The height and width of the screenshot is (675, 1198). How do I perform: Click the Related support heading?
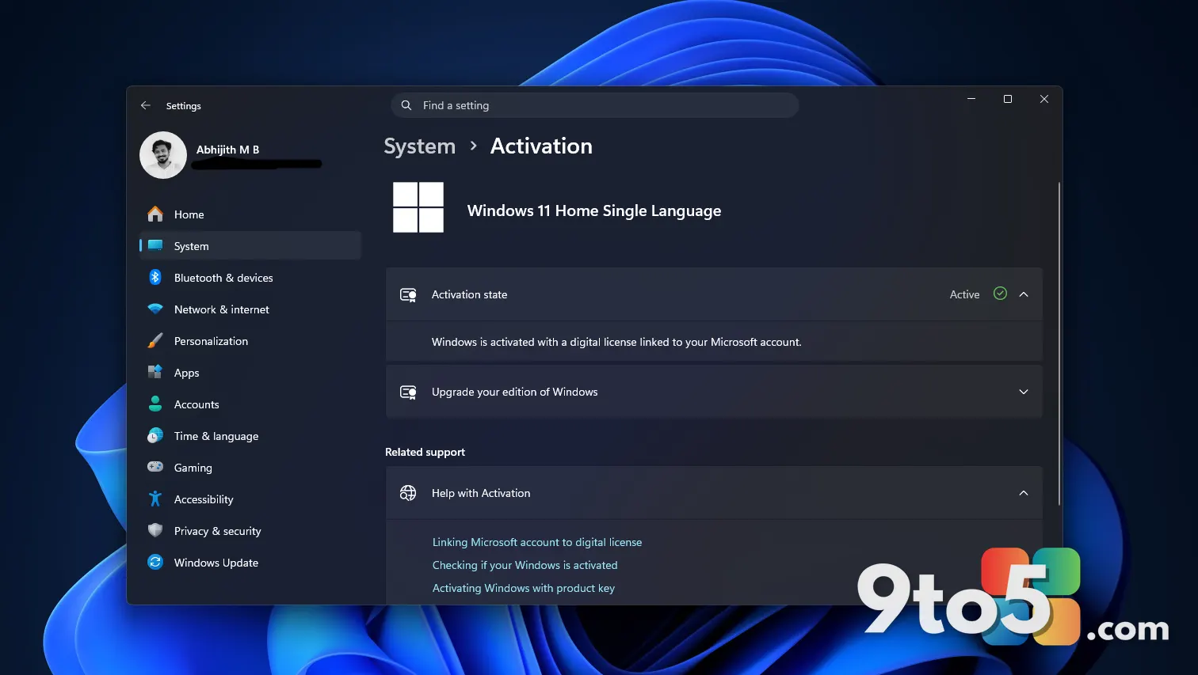point(425,452)
